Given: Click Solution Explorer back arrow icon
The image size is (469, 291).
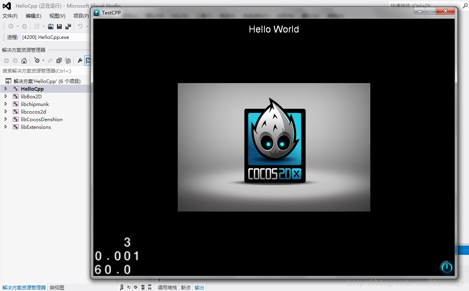Looking at the screenshot, I should coord(6,61).
